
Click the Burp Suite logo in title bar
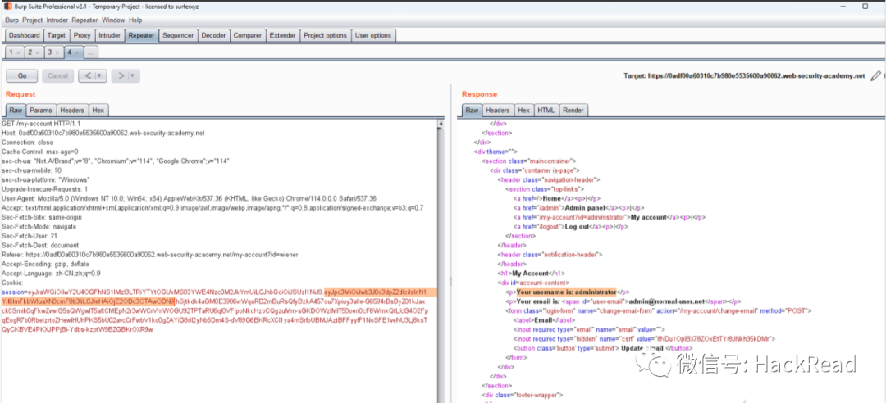coord(8,7)
